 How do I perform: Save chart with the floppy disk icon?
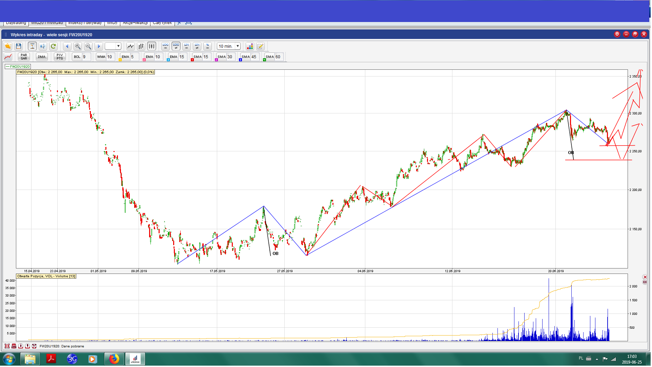[x=19, y=46]
